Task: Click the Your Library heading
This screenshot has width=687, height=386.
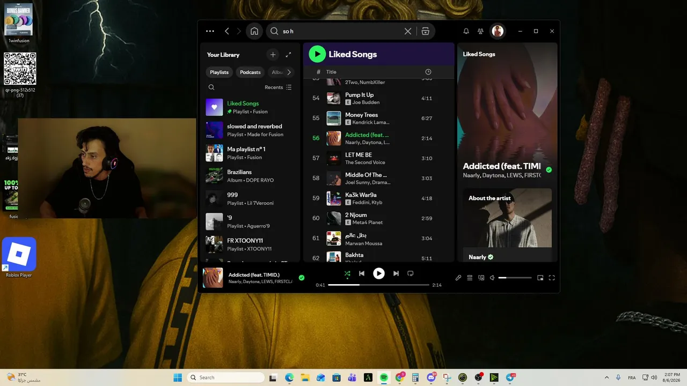Action: point(223,55)
